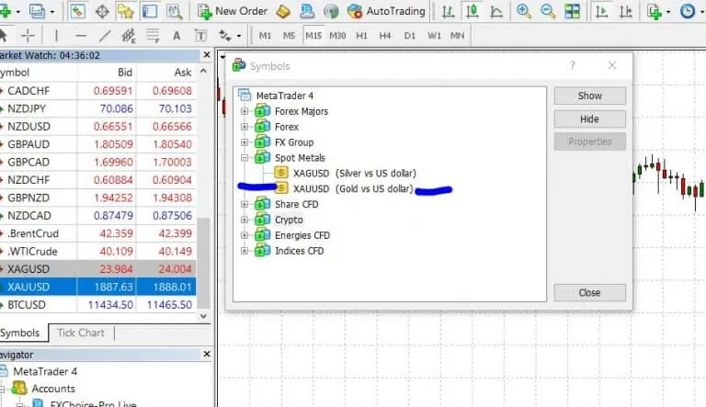Draw a trendline tool
The width and height of the screenshot is (706, 407).
click(x=105, y=35)
